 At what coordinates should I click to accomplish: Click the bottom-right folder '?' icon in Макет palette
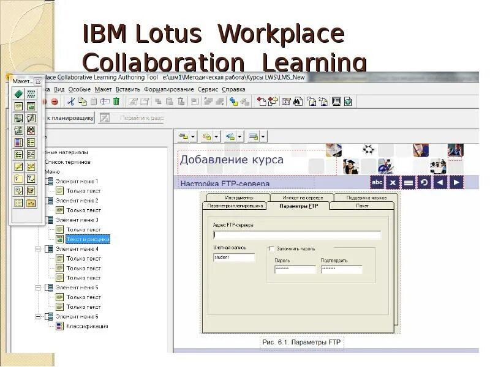click(31, 203)
